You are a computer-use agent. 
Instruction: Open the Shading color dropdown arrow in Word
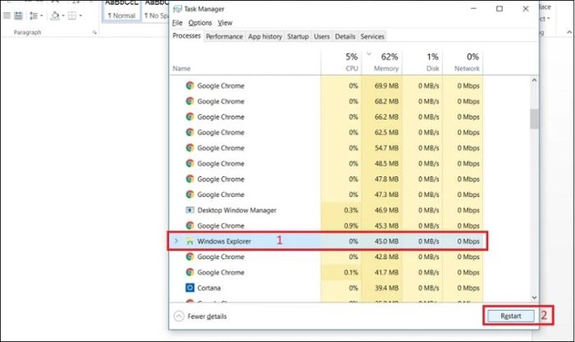coord(63,16)
